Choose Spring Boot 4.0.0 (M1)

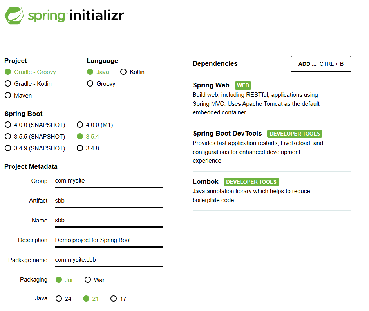[x=95, y=125]
